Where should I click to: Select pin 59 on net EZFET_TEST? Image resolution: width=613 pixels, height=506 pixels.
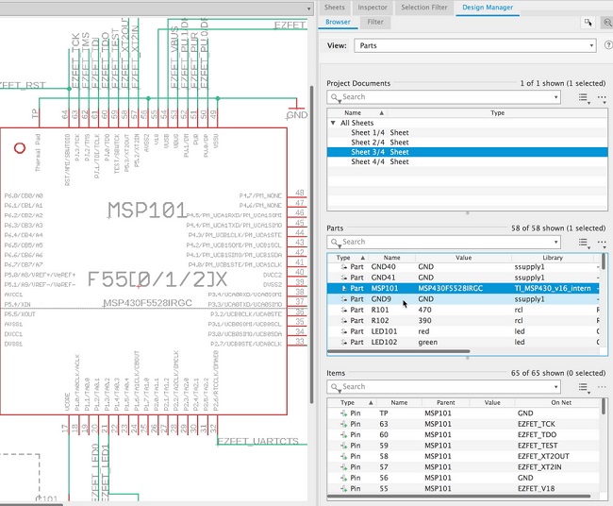coord(463,446)
